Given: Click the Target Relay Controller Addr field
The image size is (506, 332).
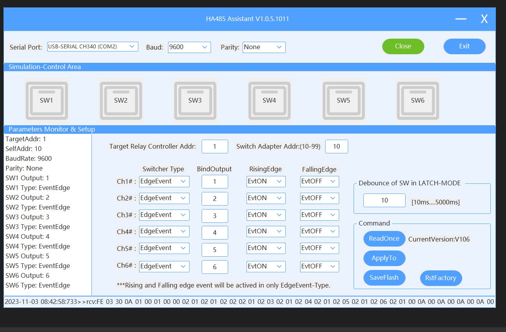Looking at the screenshot, I should [x=215, y=147].
